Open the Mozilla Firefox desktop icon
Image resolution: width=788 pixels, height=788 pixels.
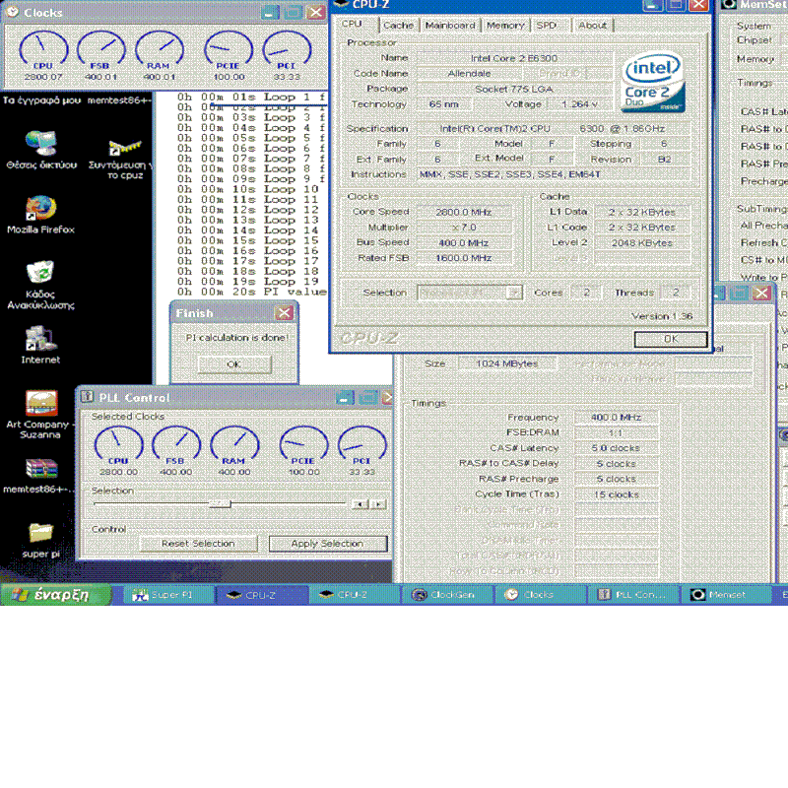click(x=40, y=215)
